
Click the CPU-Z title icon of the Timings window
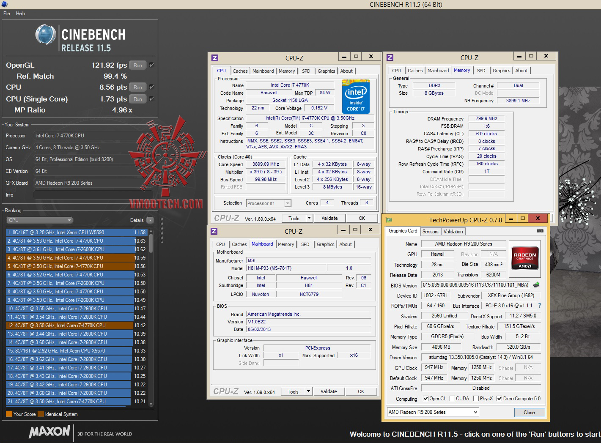click(390, 57)
